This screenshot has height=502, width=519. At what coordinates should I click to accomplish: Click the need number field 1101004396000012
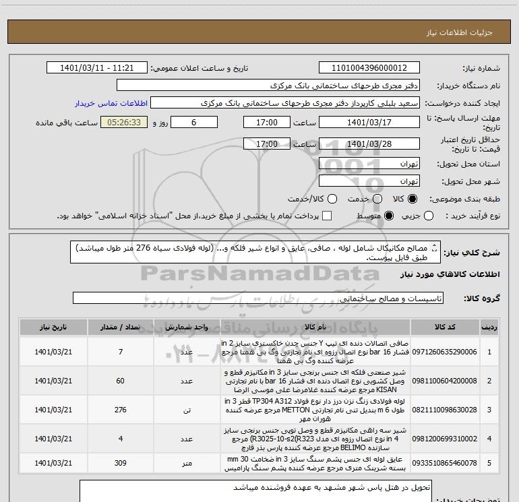tap(369, 68)
